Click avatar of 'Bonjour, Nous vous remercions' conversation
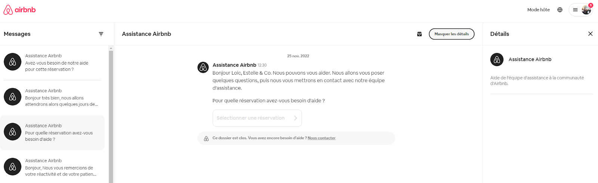The image size is (598, 183). [x=12, y=167]
